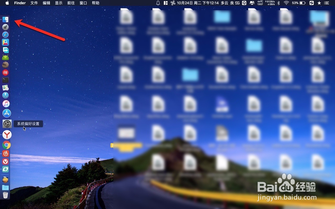
Task: Open the brown sphere app in Dock
Action: coord(5,65)
